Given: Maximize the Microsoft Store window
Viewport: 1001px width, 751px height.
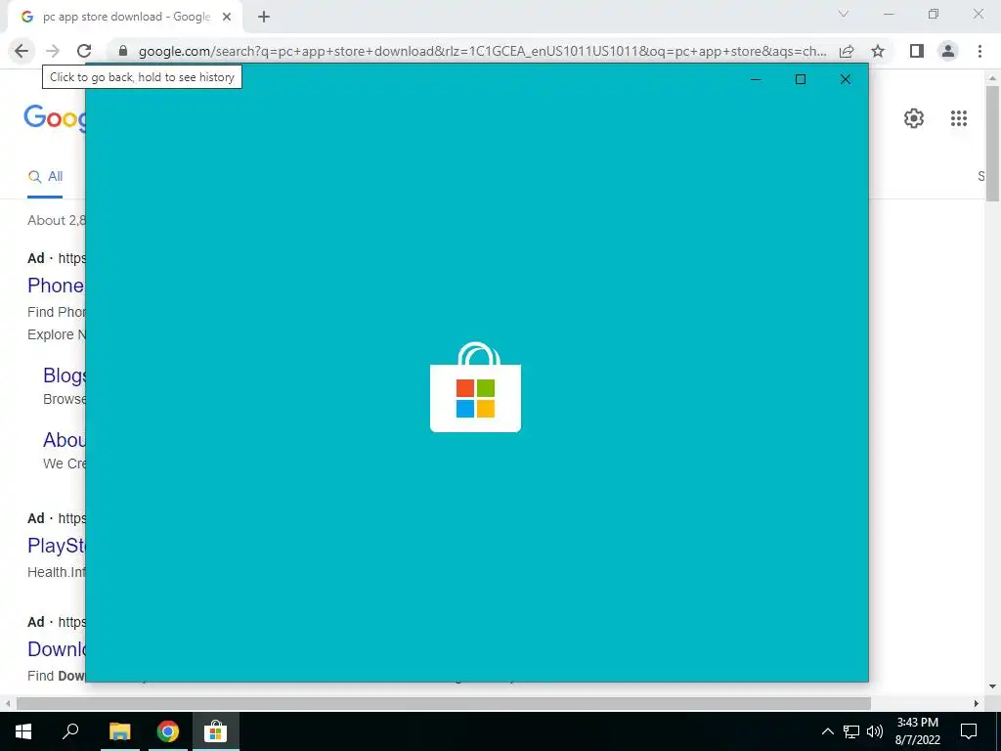Looking at the screenshot, I should click(x=801, y=79).
